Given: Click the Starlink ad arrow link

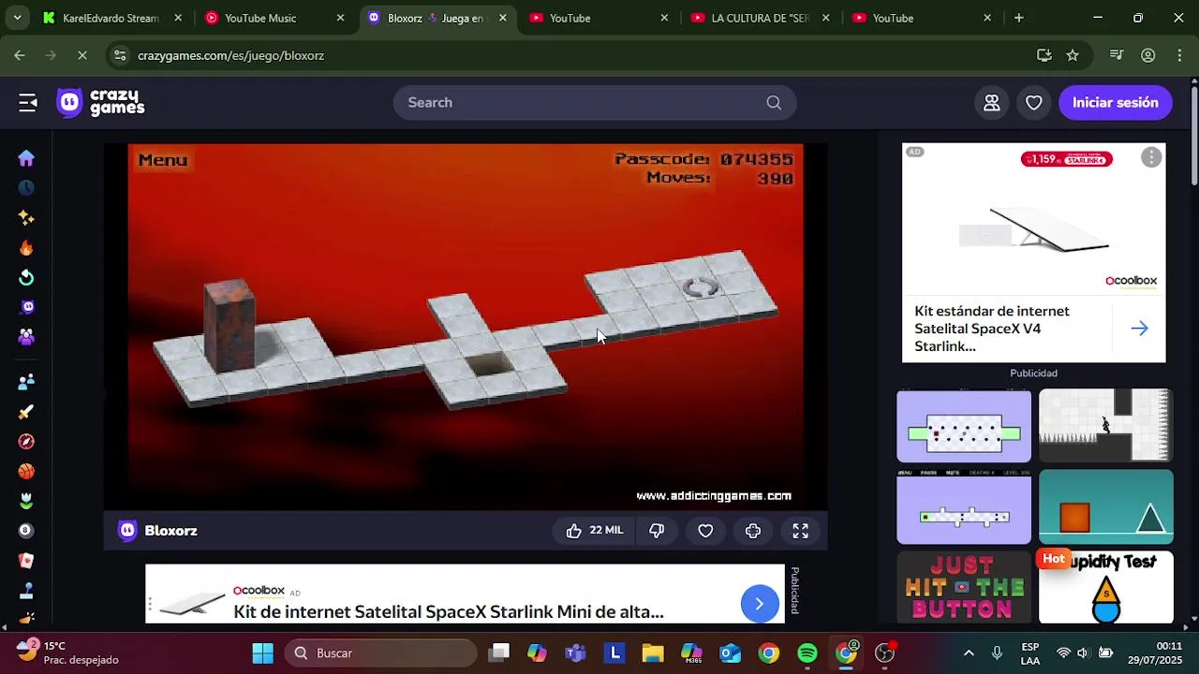Looking at the screenshot, I should click(x=1139, y=329).
